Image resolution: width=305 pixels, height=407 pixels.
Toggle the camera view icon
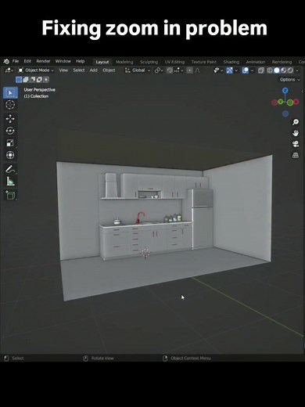point(296,144)
